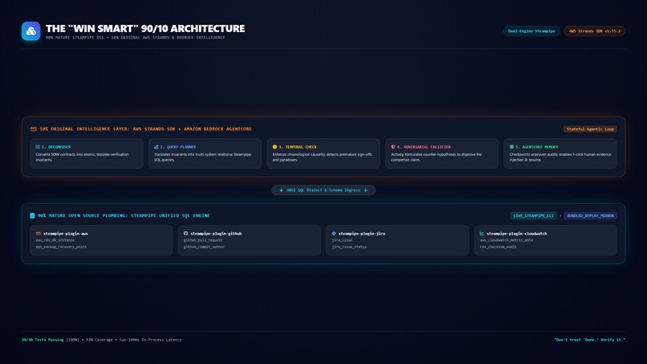
Task: Click the '90% Mature Open Source Plumbing' heading
Action: 124,215
